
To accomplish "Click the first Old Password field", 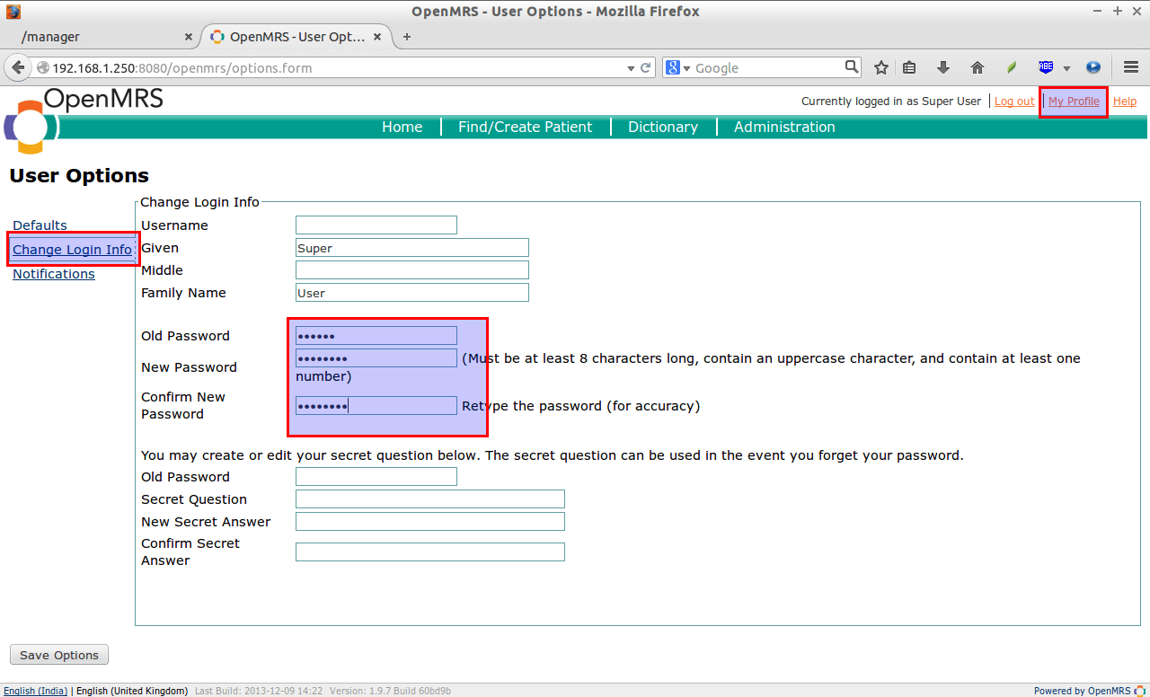I will pos(376,336).
